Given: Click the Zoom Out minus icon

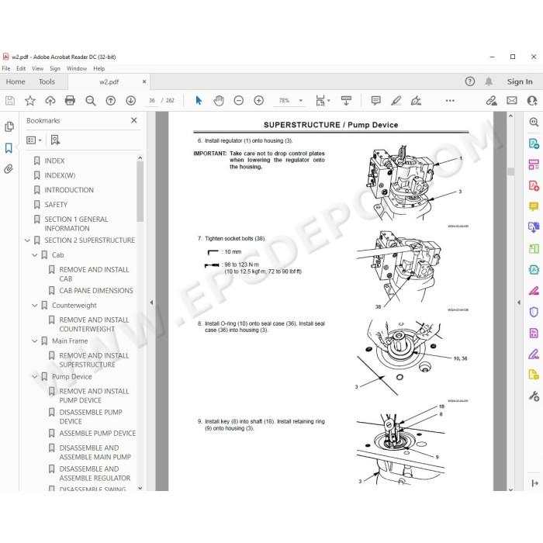Looking at the screenshot, I should pyautogui.click(x=239, y=100).
